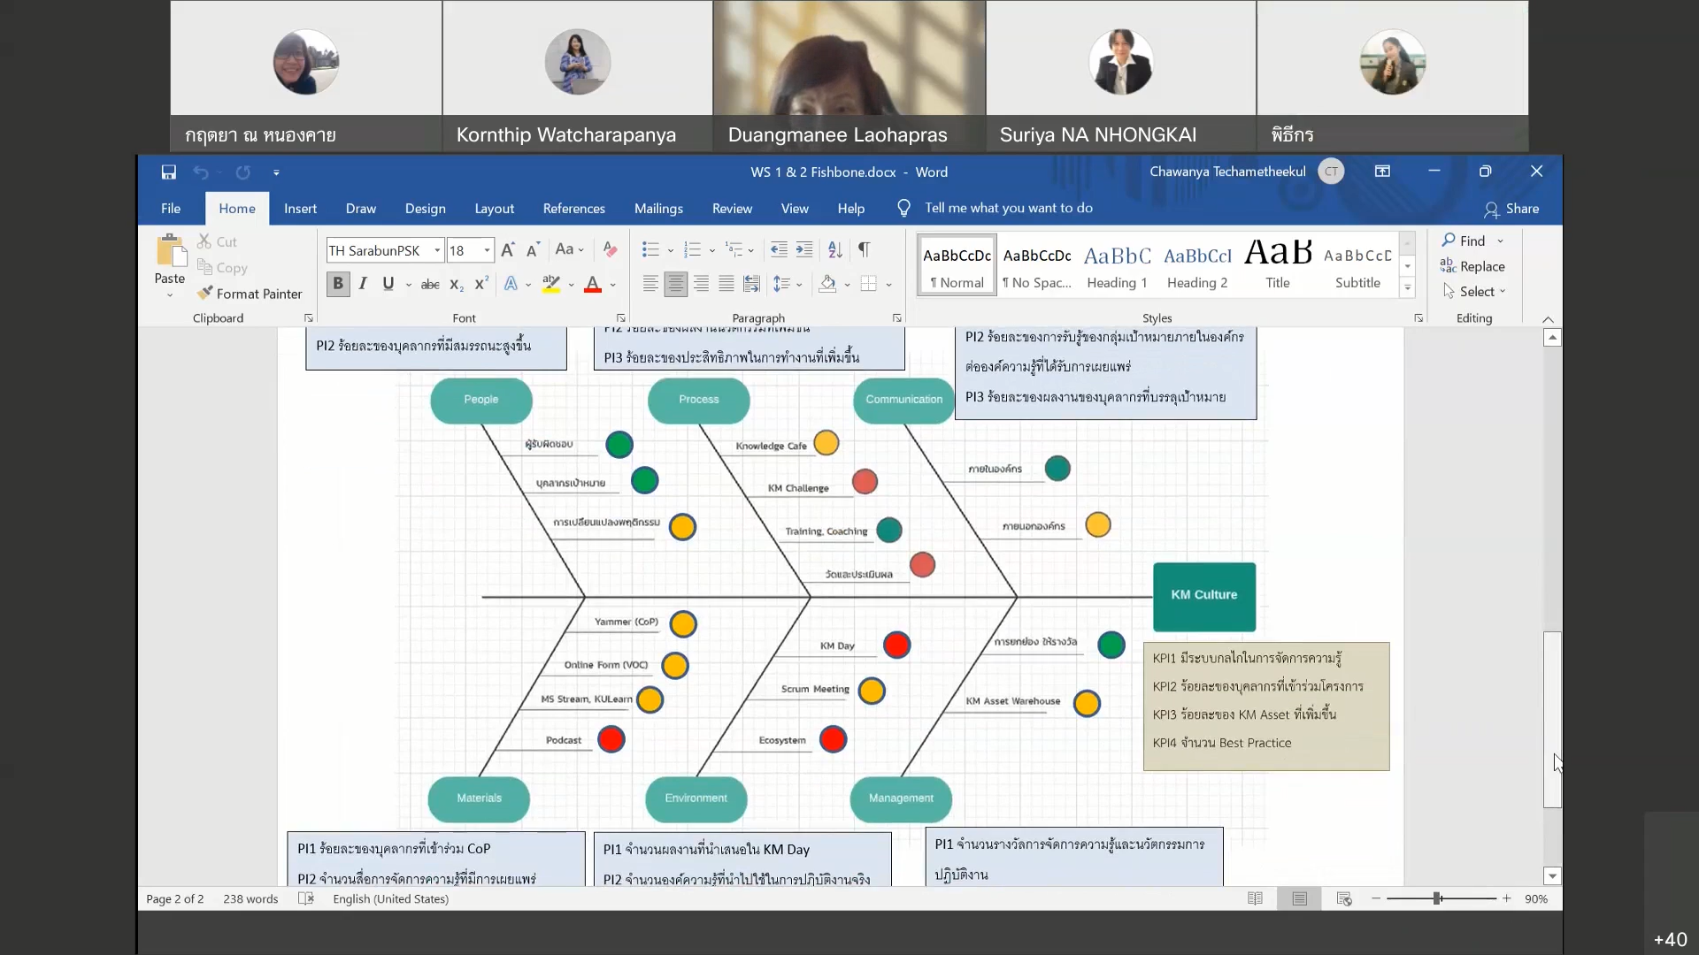1699x955 pixels.
Task: Toggle Bold formatting
Action: click(x=337, y=284)
